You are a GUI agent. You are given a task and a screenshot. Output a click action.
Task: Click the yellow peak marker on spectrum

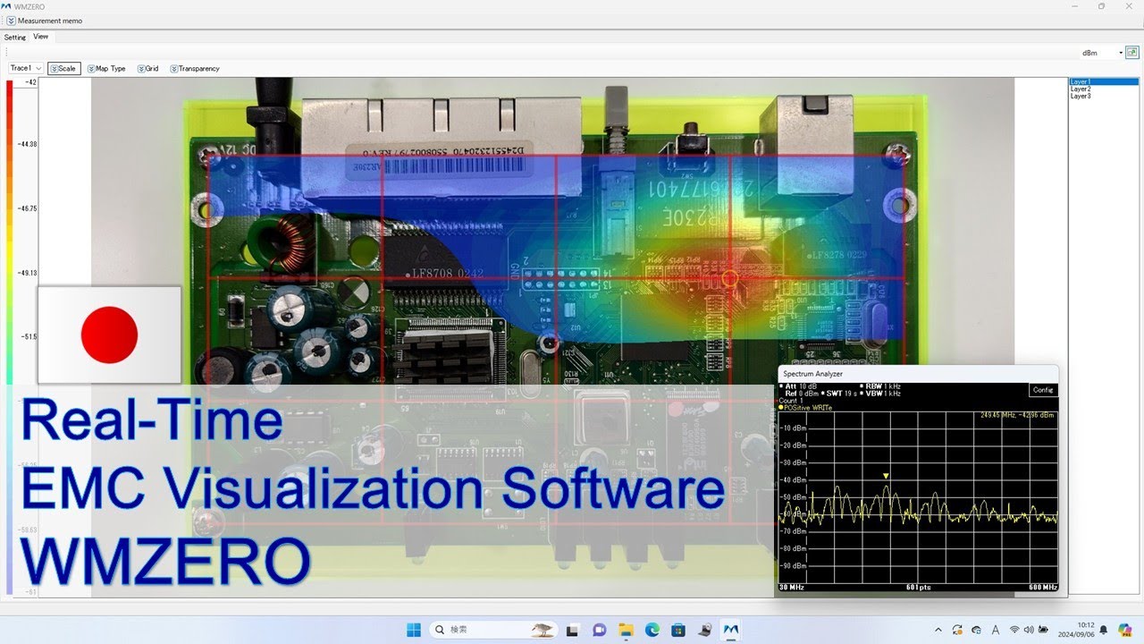tap(886, 476)
